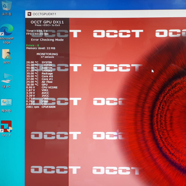Select the GPU 38.00 °C row
This screenshot has height=186, width=186.
(x=37, y=85)
